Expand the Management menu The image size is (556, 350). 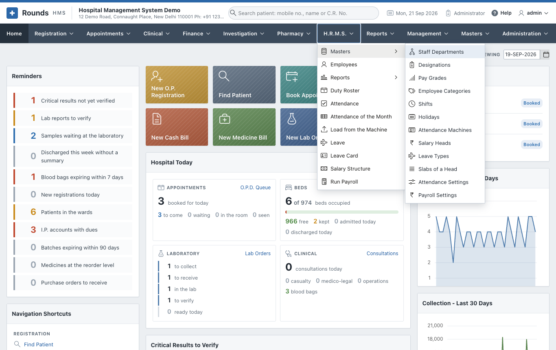[x=428, y=33]
